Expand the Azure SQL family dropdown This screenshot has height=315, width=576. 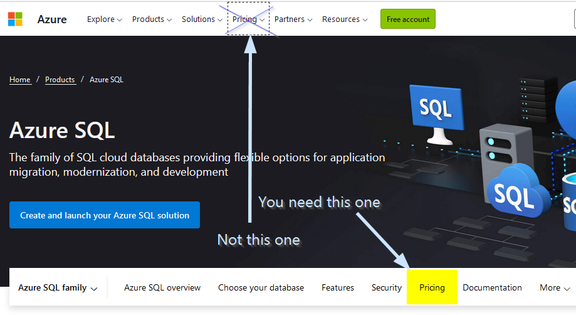click(58, 288)
